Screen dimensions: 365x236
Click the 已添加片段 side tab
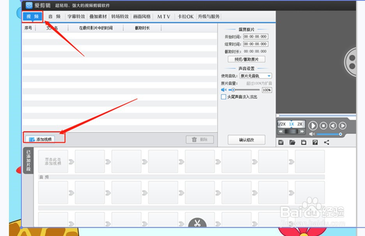coord(28,161)
